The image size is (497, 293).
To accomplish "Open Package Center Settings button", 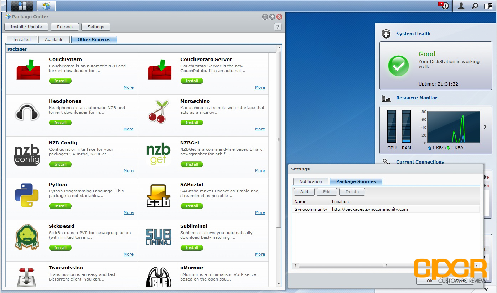I will pyautogui.click(x=96, y=27).
